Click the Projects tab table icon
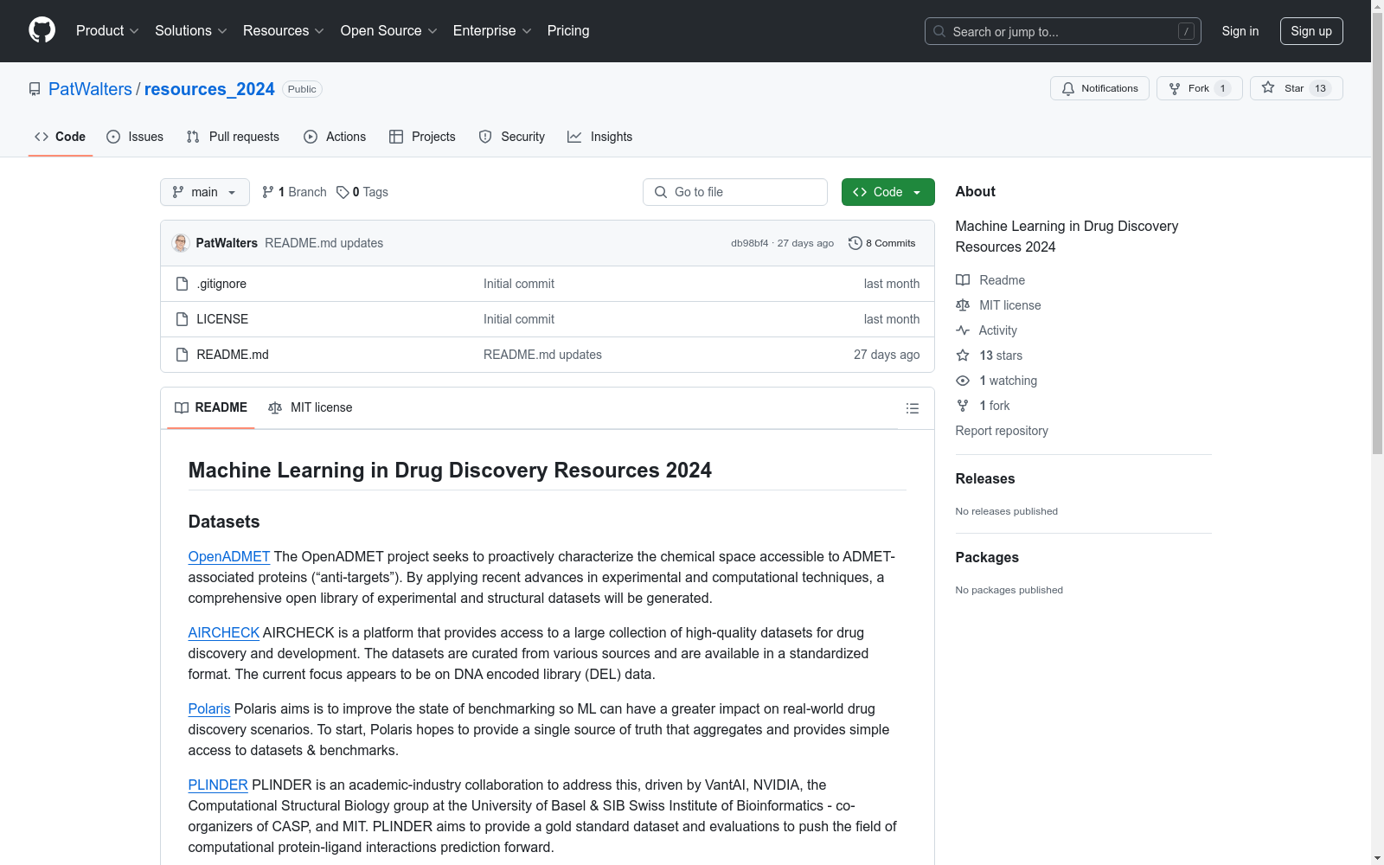This screenshot has height=865, width=1384. point(396,137)
